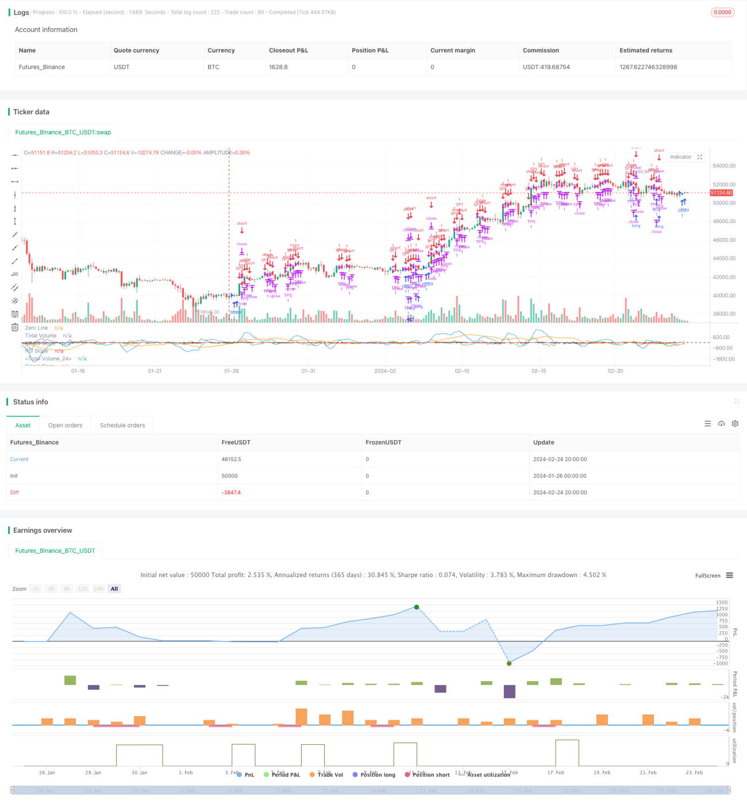
Task: Open Status info settings gear
Action: (735, 424)
